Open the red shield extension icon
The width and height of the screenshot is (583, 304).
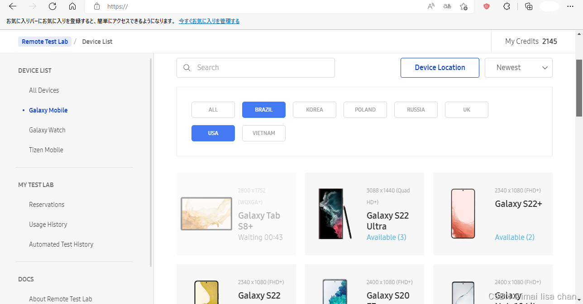coord(487,6)
